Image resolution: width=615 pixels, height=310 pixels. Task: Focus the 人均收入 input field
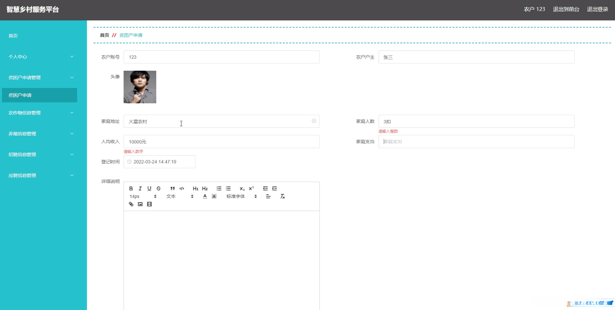222,142
